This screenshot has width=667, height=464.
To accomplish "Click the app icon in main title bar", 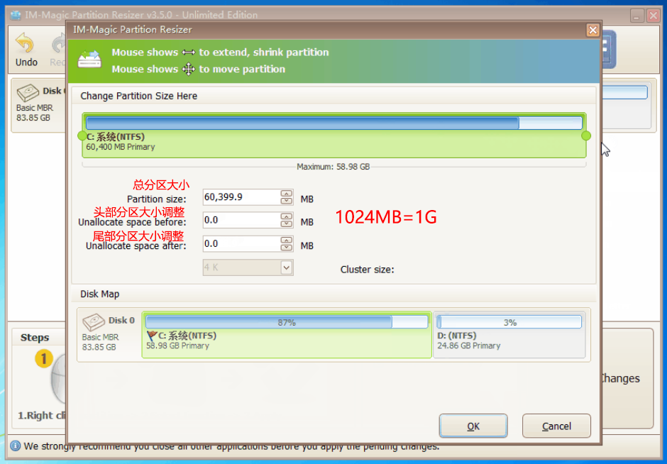I will pyautogui.click(x=16, y=16).
